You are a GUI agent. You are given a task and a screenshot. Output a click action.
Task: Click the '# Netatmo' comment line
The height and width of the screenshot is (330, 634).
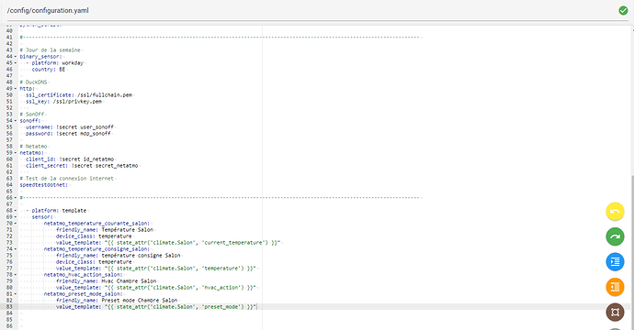[x=34, y=147]
